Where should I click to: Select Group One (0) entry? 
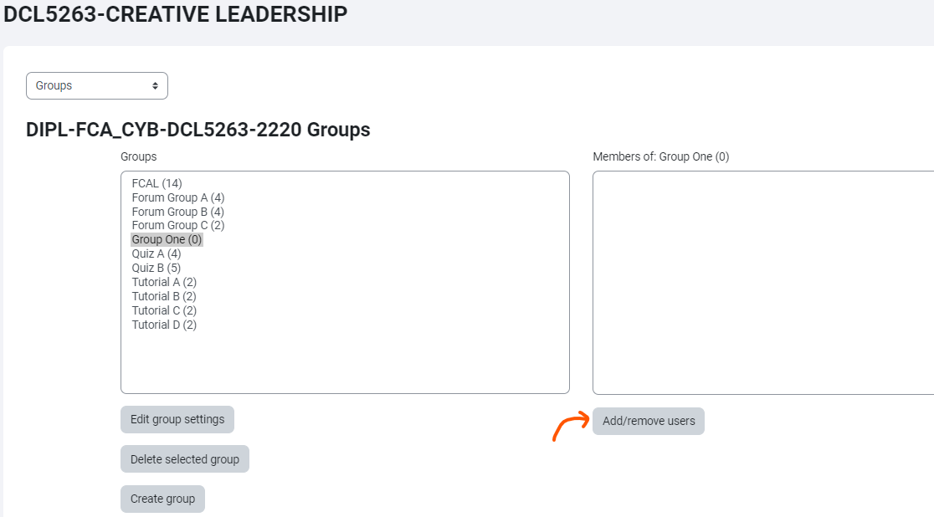tap(167, 239)
